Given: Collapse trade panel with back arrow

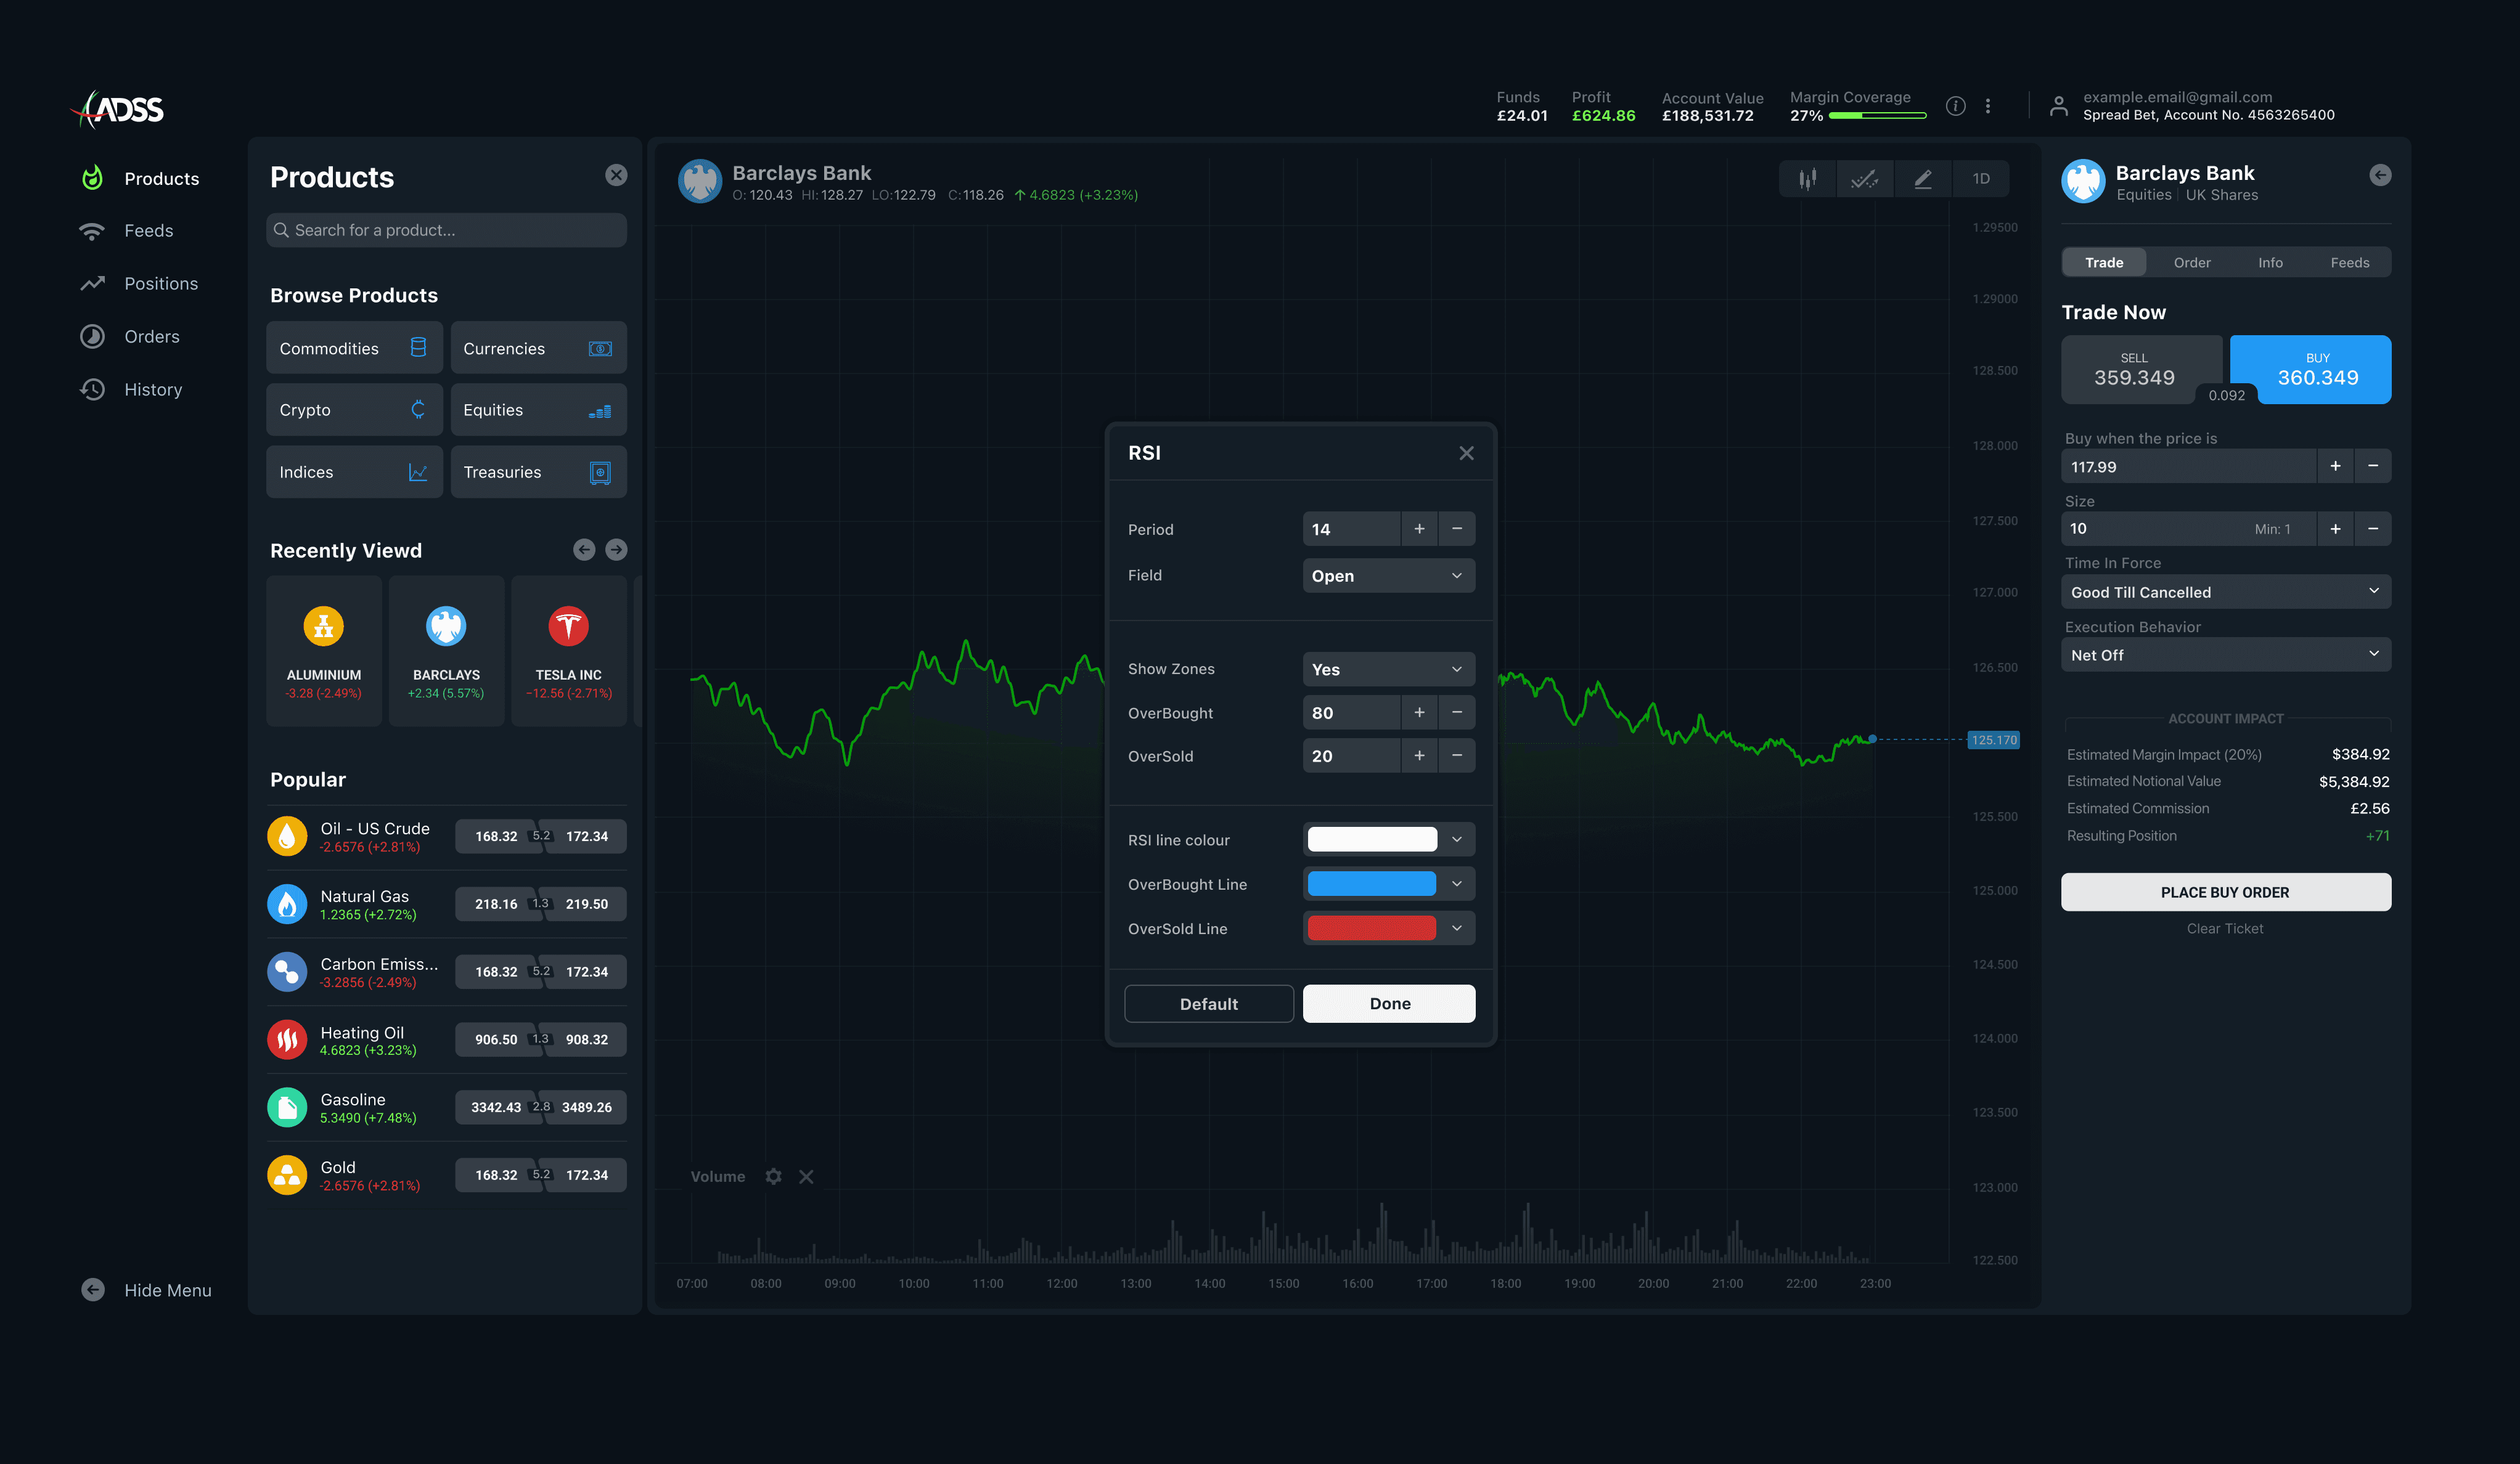Looking at the screenshot, I should coord(2380,175).
